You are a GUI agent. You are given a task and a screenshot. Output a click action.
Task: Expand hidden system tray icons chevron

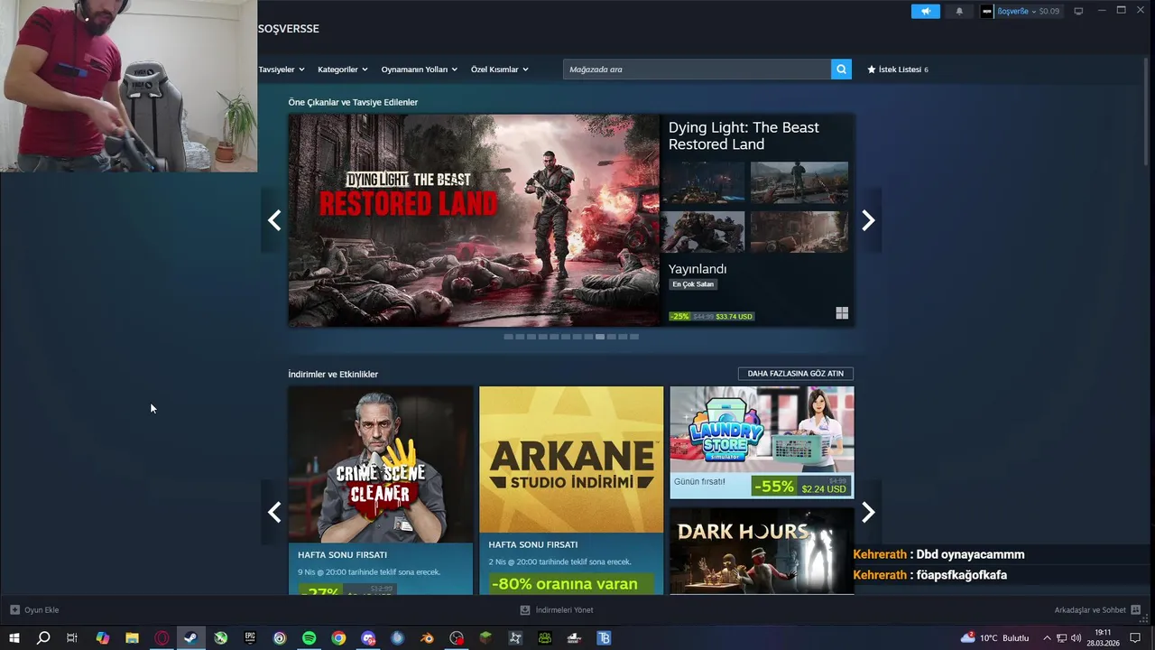tap(1047, 638)
